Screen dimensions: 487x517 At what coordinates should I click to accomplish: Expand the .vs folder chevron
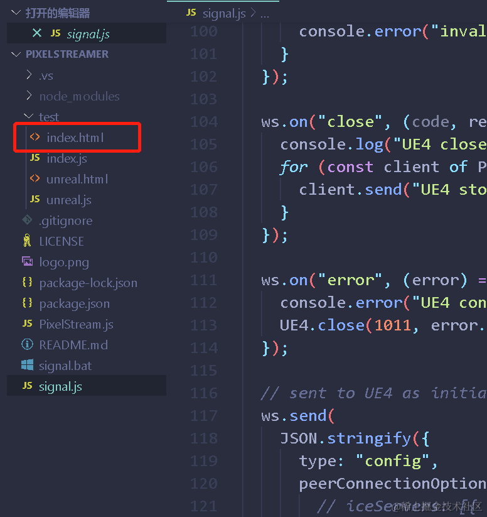[29, 75]
